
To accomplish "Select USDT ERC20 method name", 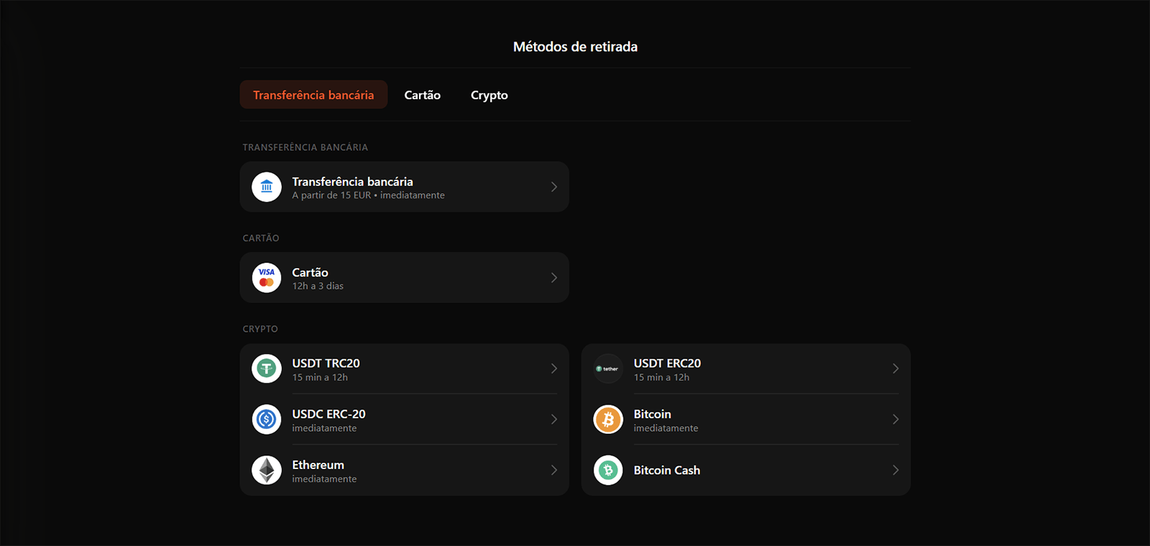I will coord(667,364).
